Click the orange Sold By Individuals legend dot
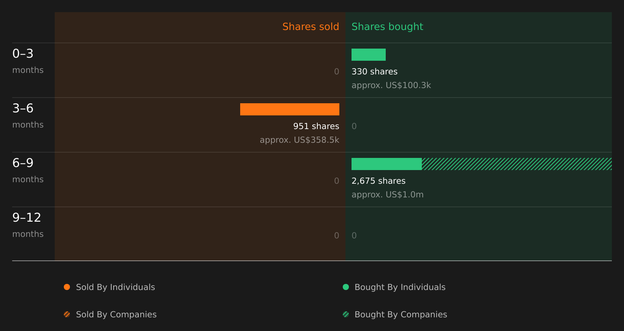 [67, 287]
